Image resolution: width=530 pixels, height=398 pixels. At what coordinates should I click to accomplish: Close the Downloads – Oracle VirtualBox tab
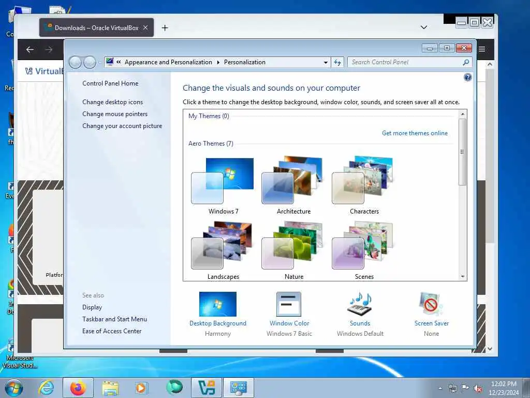coord(145,28)
